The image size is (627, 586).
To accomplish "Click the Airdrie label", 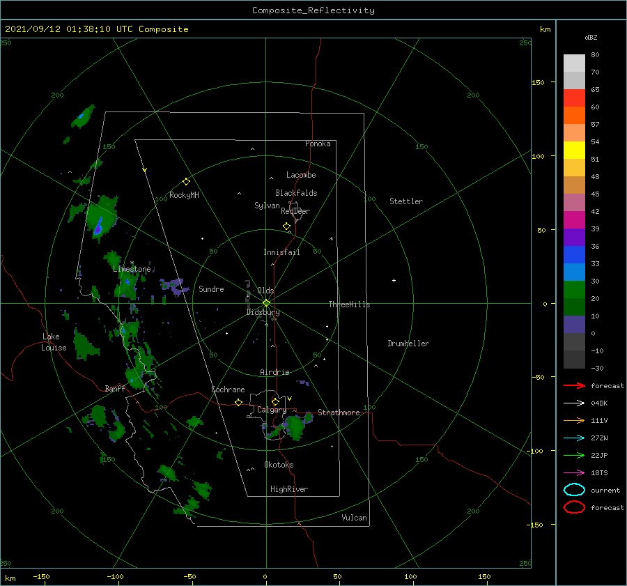I will 274,372.
